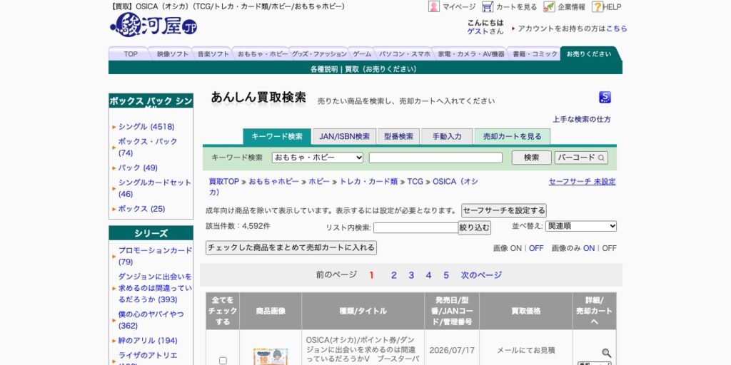Click the company information icon
The width and height of the screenshot is (731, 365).
549,6
